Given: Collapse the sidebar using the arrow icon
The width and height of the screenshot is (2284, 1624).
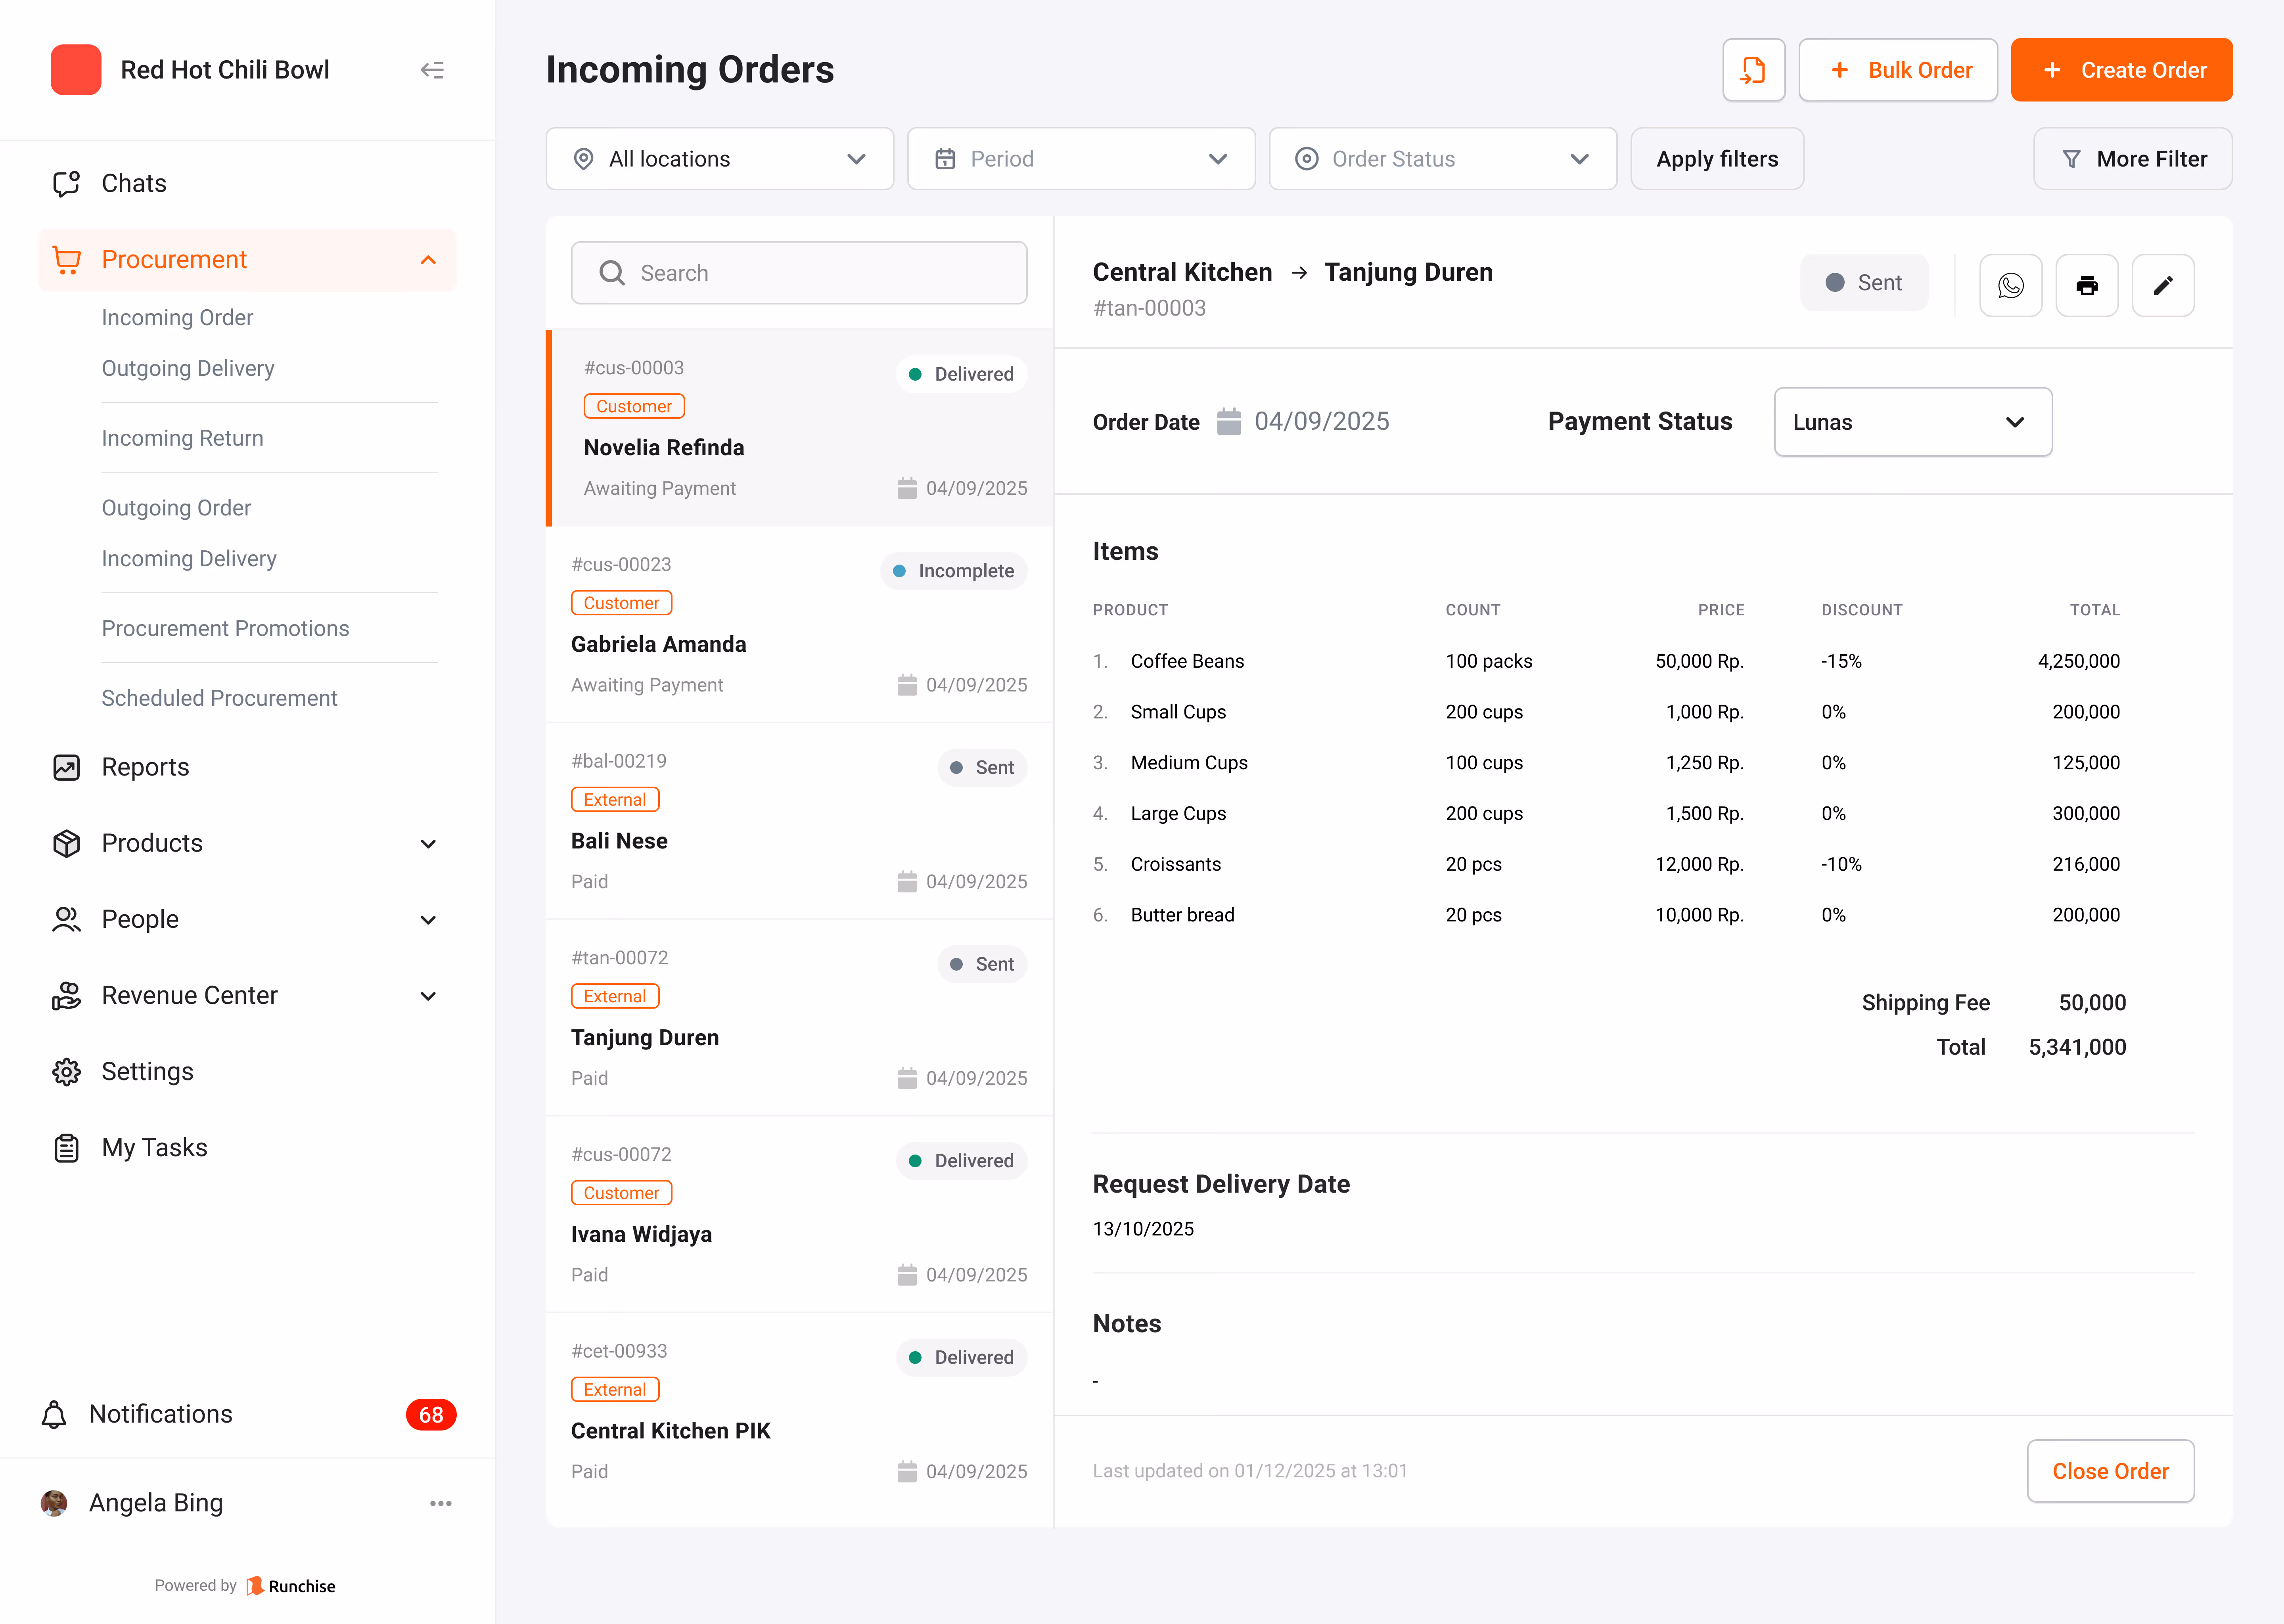Looking at the screenshot, I should click(432, 70).
